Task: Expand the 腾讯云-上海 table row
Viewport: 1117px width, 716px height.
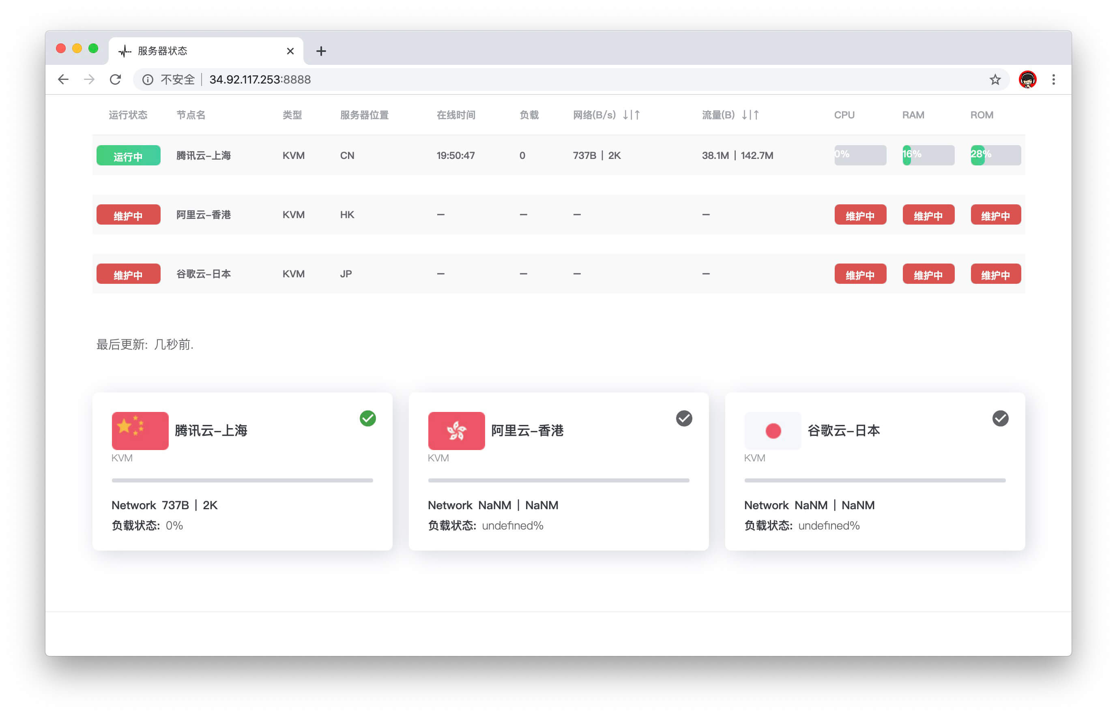Action: coord(203,155)
